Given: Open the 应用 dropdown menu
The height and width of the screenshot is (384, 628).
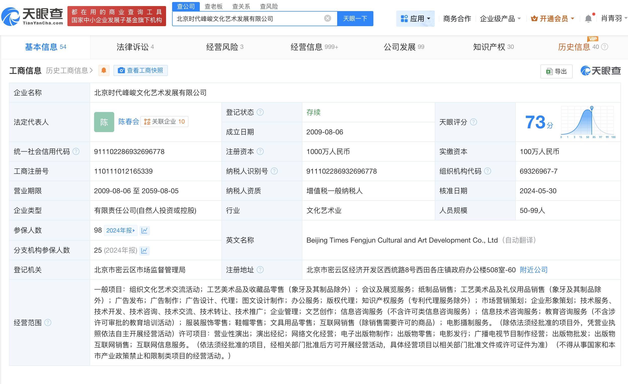Looking at the screenshot, I should pyautogui.click(x=415, y=19).
